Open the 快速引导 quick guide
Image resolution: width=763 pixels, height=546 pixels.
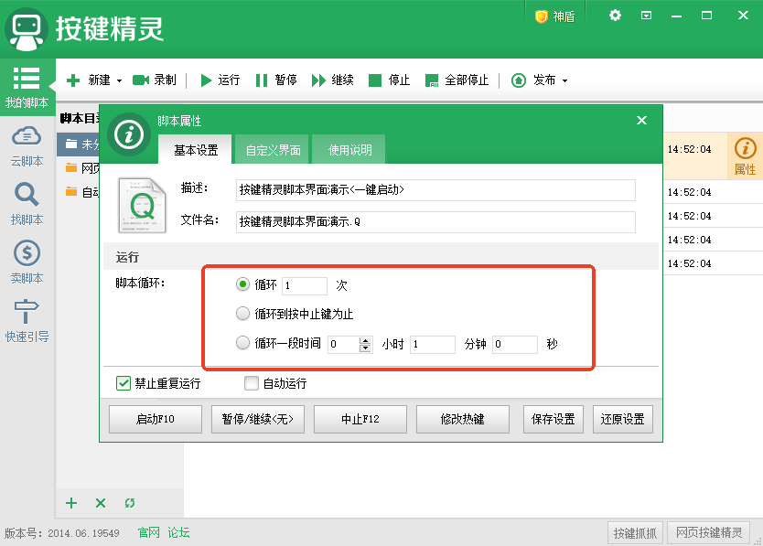pos(27,321)
